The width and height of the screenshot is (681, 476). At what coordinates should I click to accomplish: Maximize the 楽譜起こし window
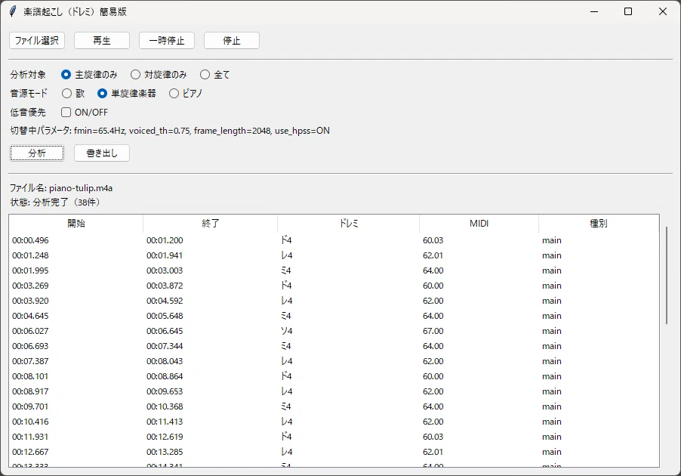pyautogui.click(x=628, y=11)
